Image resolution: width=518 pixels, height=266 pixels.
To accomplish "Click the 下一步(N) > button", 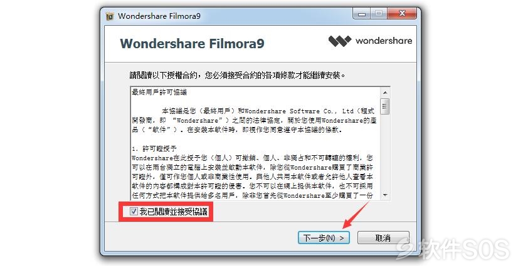I will (x=324, y=238).
